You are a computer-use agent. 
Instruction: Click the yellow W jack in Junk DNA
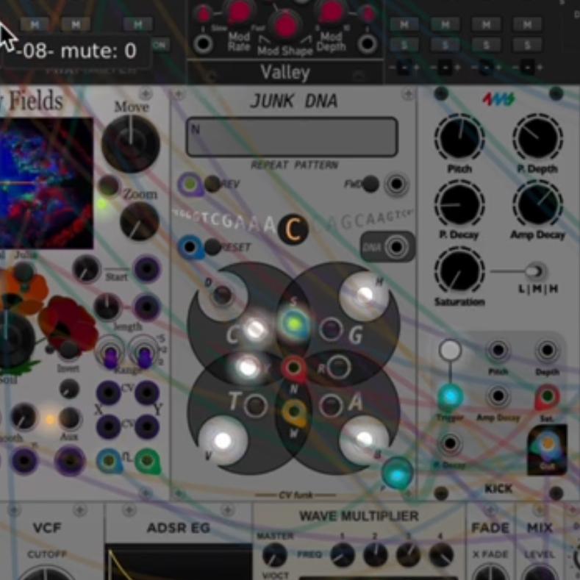(x=294, y=412)
